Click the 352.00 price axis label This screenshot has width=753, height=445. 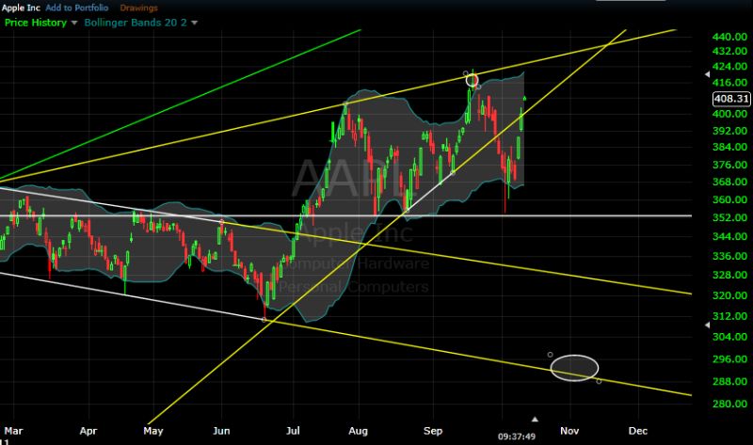pos(729,217)
